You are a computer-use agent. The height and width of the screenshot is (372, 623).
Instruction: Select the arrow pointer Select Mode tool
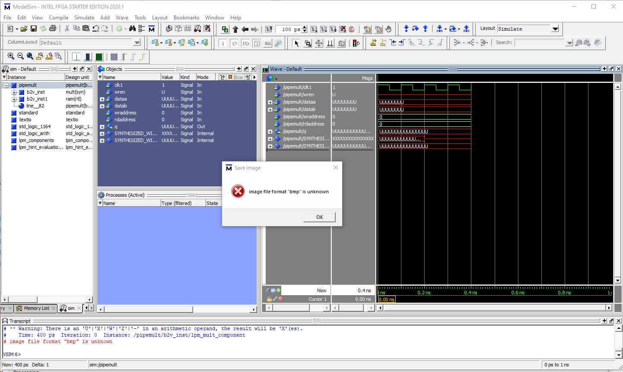[x=296, y=43]
